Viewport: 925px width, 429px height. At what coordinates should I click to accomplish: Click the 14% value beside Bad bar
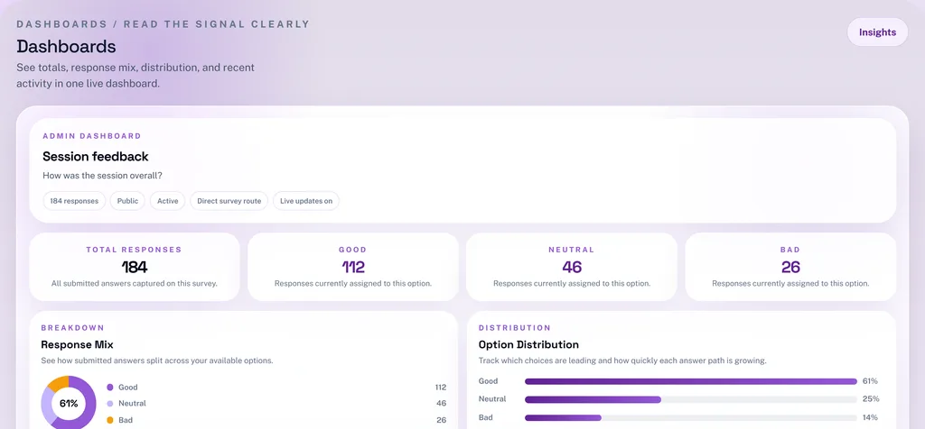(870, 417)
